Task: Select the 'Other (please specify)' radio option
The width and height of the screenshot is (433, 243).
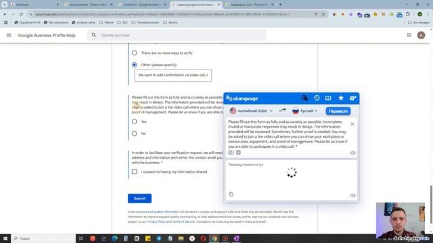Action: click(x=134, y=65)
